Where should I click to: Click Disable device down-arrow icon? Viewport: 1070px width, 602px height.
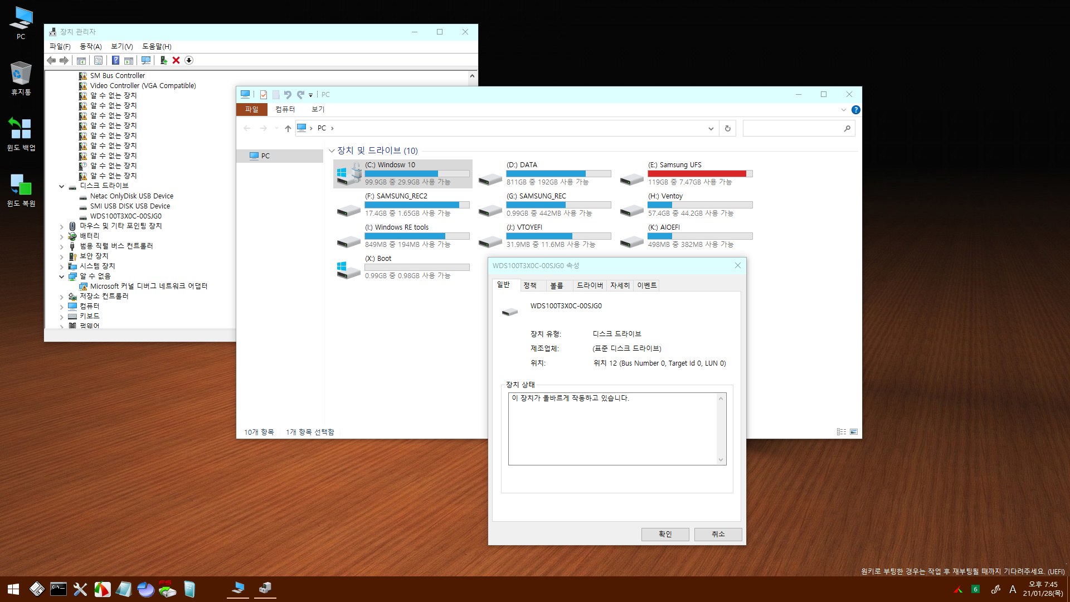pos(189,60)
